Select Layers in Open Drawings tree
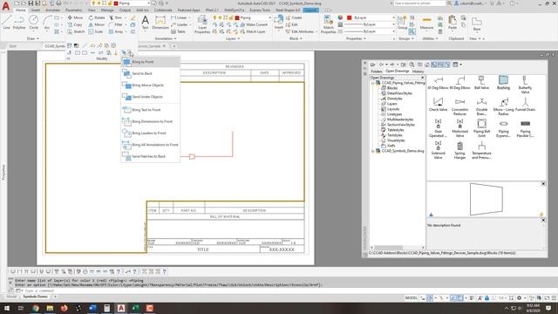The width and height of the screenshot is (558, 314). coord(391,104)
